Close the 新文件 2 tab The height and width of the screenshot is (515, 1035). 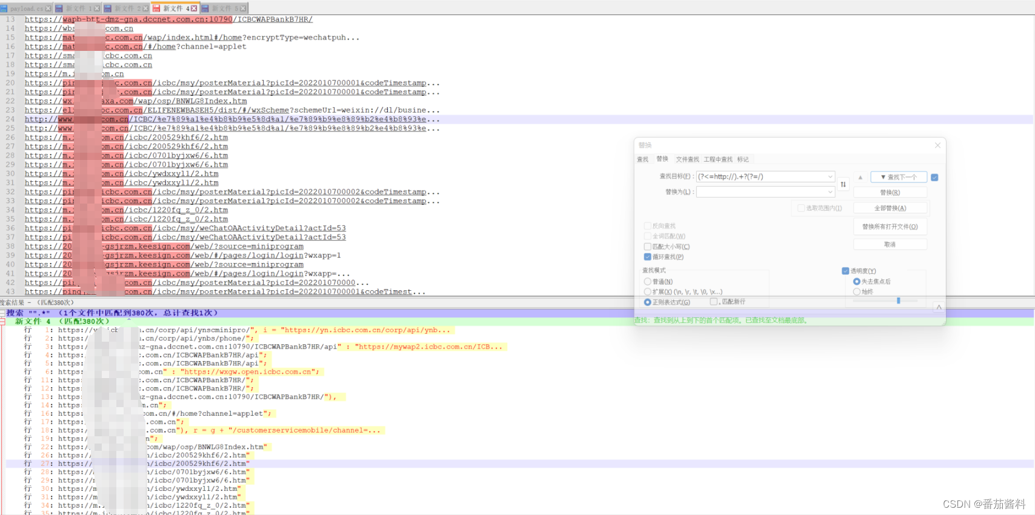145,8
